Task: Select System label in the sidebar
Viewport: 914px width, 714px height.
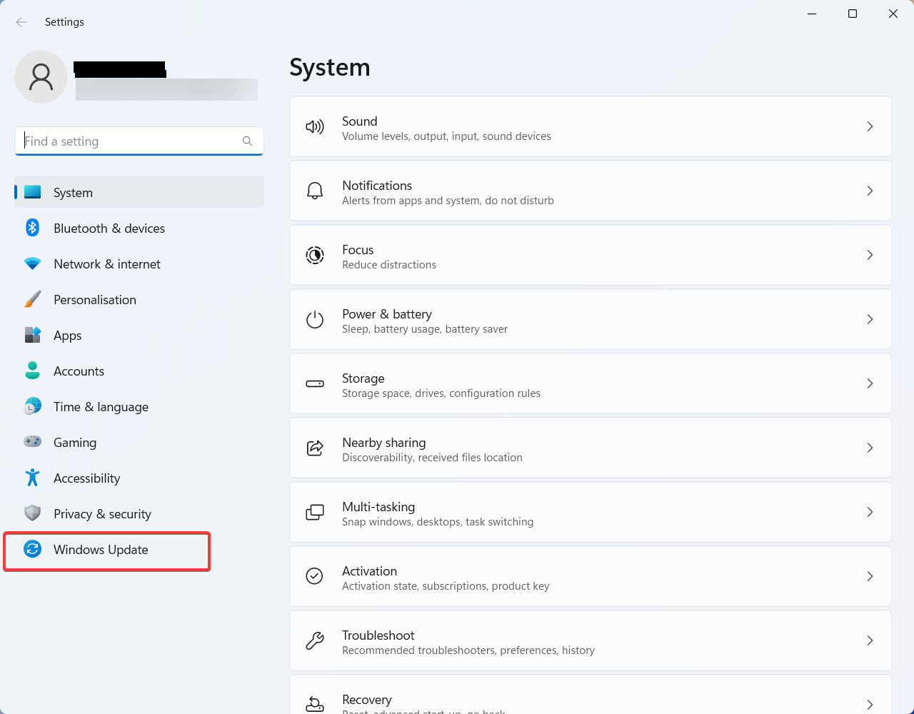Action: coord(73,193)
